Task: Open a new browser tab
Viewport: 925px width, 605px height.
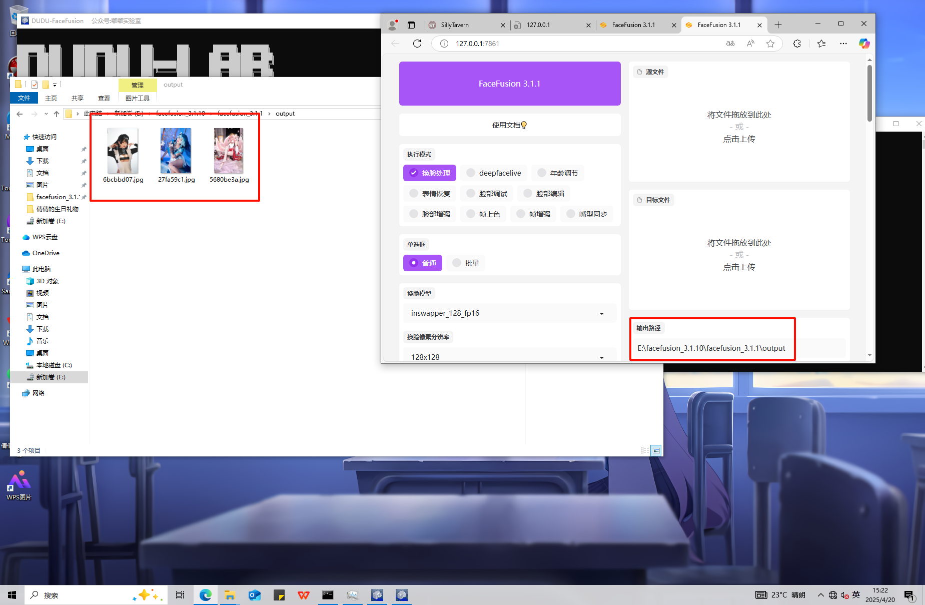Action: point(778,25)
